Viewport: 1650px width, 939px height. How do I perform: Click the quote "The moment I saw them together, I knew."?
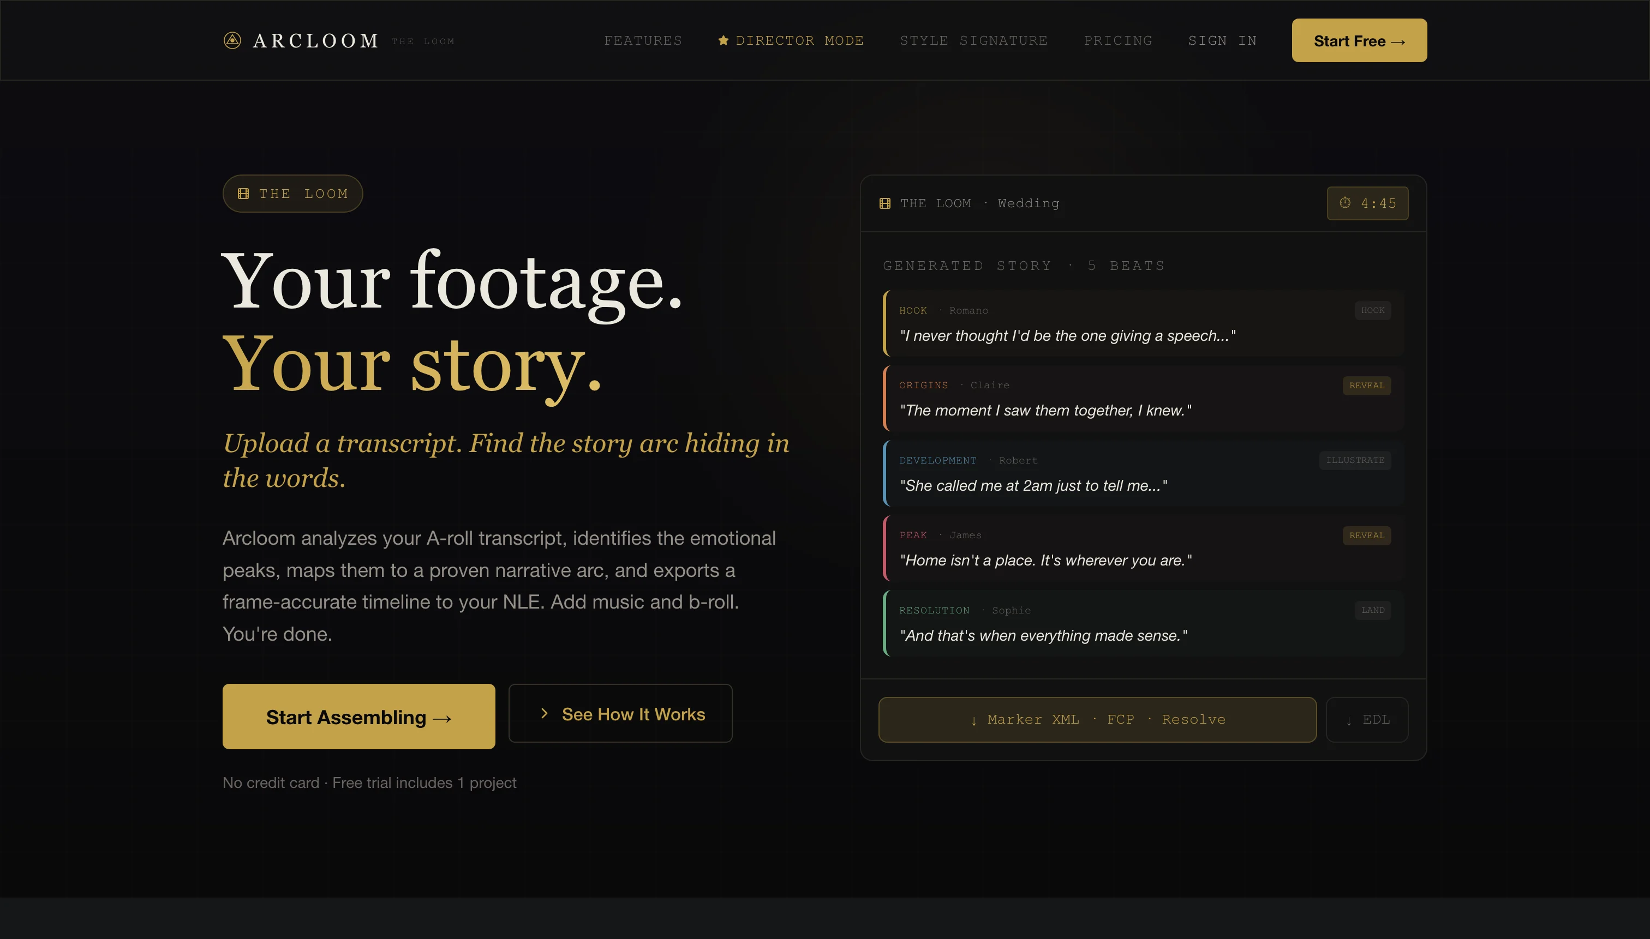[1045, 410]
